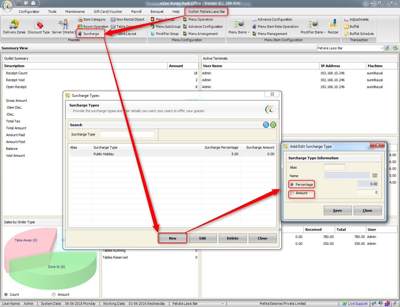This screenshot has width=400, height=307.
Task: Click New in Surcharge Types dialog
Action: 172,238
